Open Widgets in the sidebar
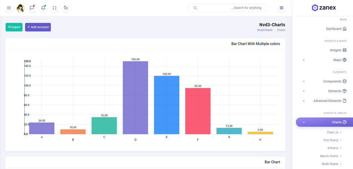The image size is (353, 169). coord(338,50)
